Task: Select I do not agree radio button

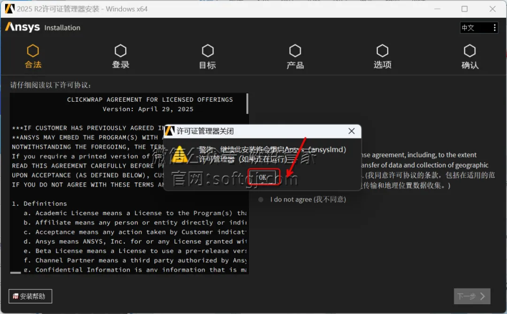Action: coord(261,200)
